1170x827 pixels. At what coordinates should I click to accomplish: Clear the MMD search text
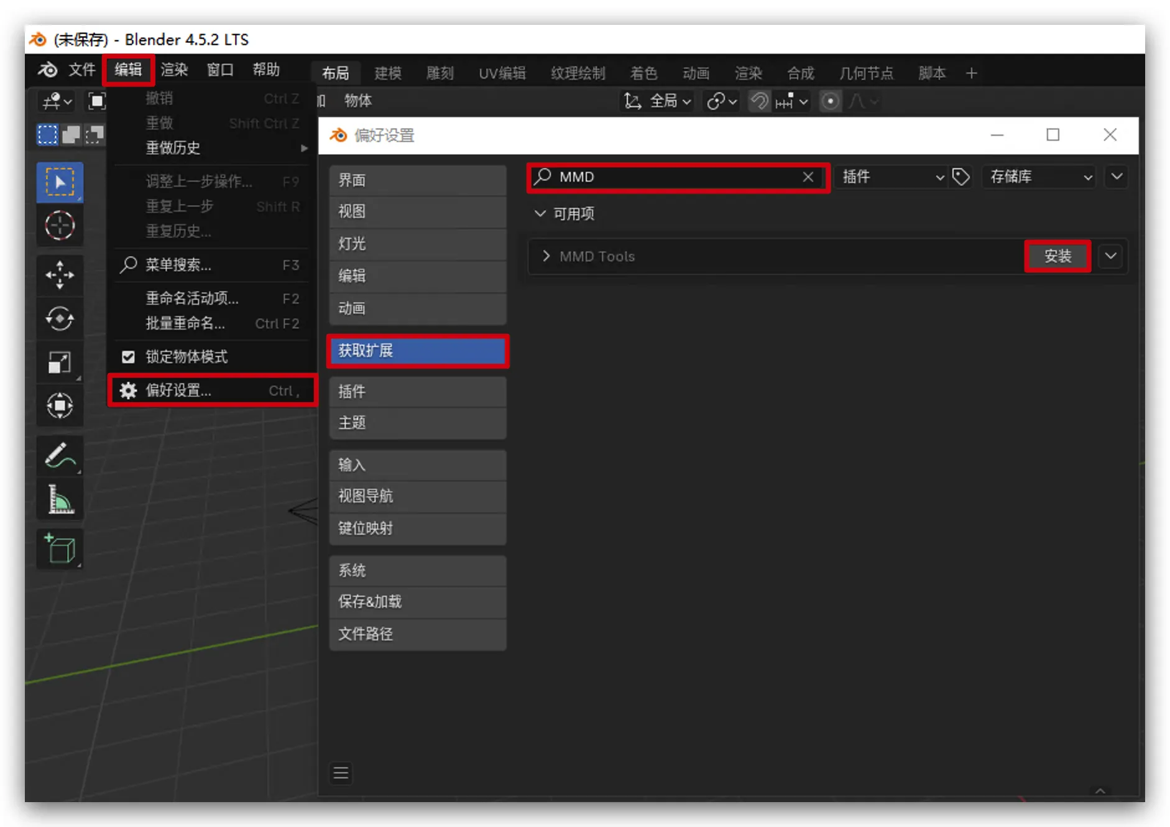pos(808,177)
